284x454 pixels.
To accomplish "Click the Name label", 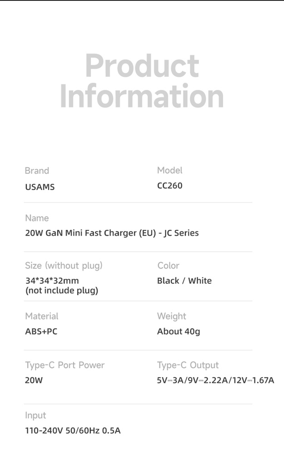I will click(37, 218).
